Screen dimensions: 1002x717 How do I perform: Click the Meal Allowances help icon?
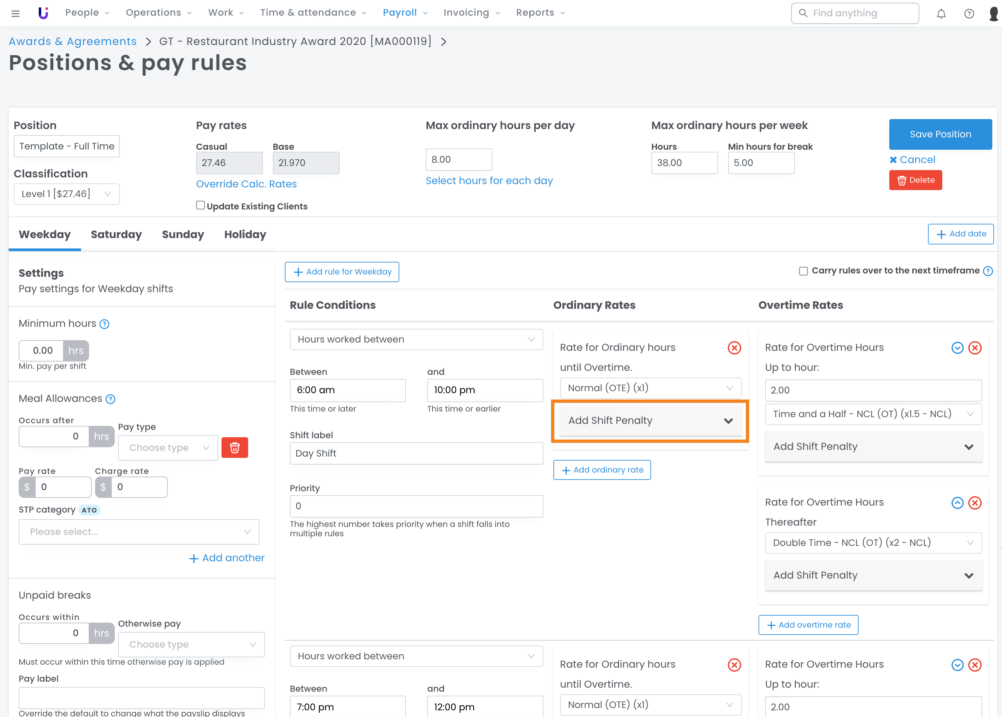tap(110, 399)
